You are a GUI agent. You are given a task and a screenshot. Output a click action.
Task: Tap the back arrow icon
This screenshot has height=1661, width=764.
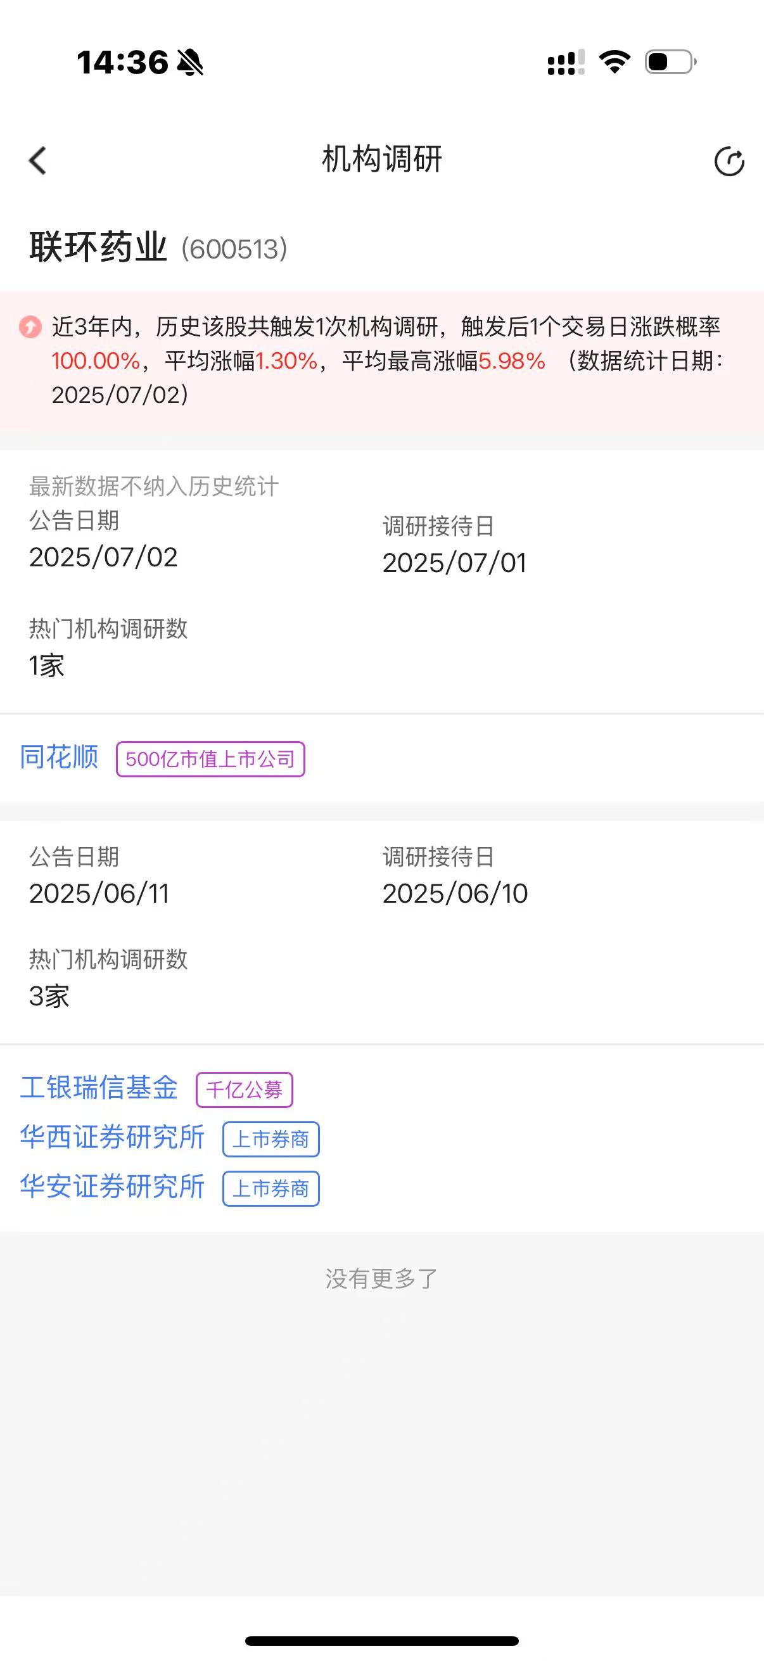(37, 160)
